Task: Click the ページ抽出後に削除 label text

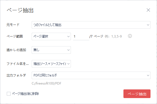Action: point(25,94)
